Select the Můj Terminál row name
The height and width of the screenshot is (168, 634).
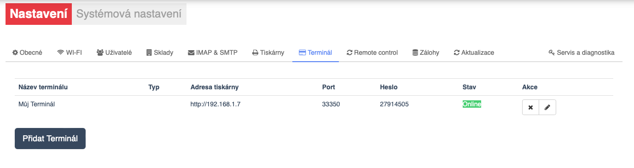coord(37,104)
